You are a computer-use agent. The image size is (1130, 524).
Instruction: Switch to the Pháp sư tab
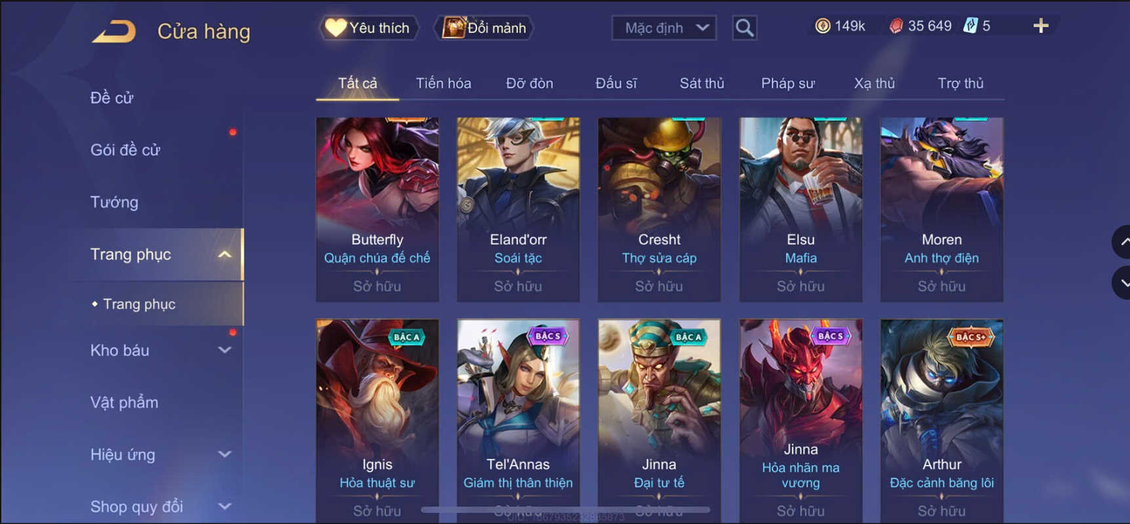pyautogui.click(x=787, y=83)
